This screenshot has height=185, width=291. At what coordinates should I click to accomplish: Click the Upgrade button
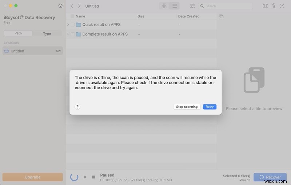[33, 177]
